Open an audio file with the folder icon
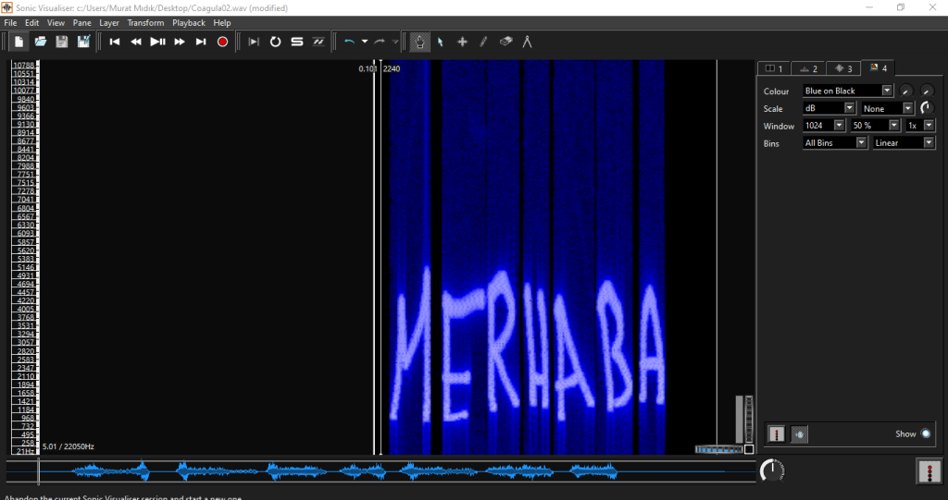 coord(41,42)
